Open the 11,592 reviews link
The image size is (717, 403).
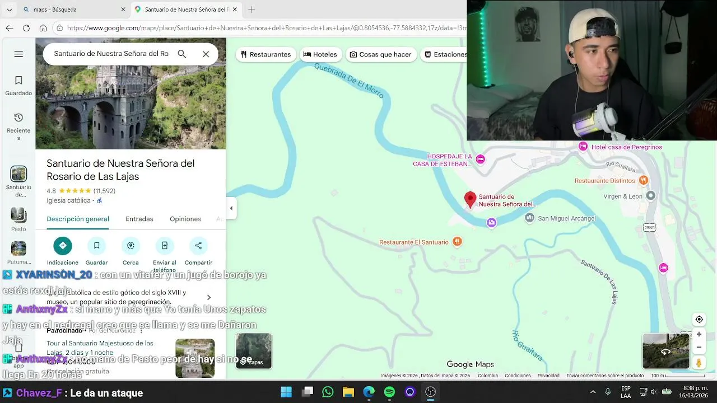coord(104,191)
